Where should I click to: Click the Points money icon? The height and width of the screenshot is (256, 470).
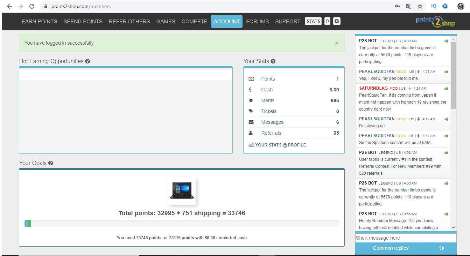coord(251,79)
